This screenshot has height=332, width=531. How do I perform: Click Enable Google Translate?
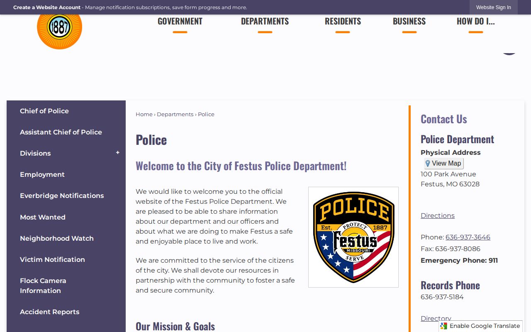click(x=480, y=326)
